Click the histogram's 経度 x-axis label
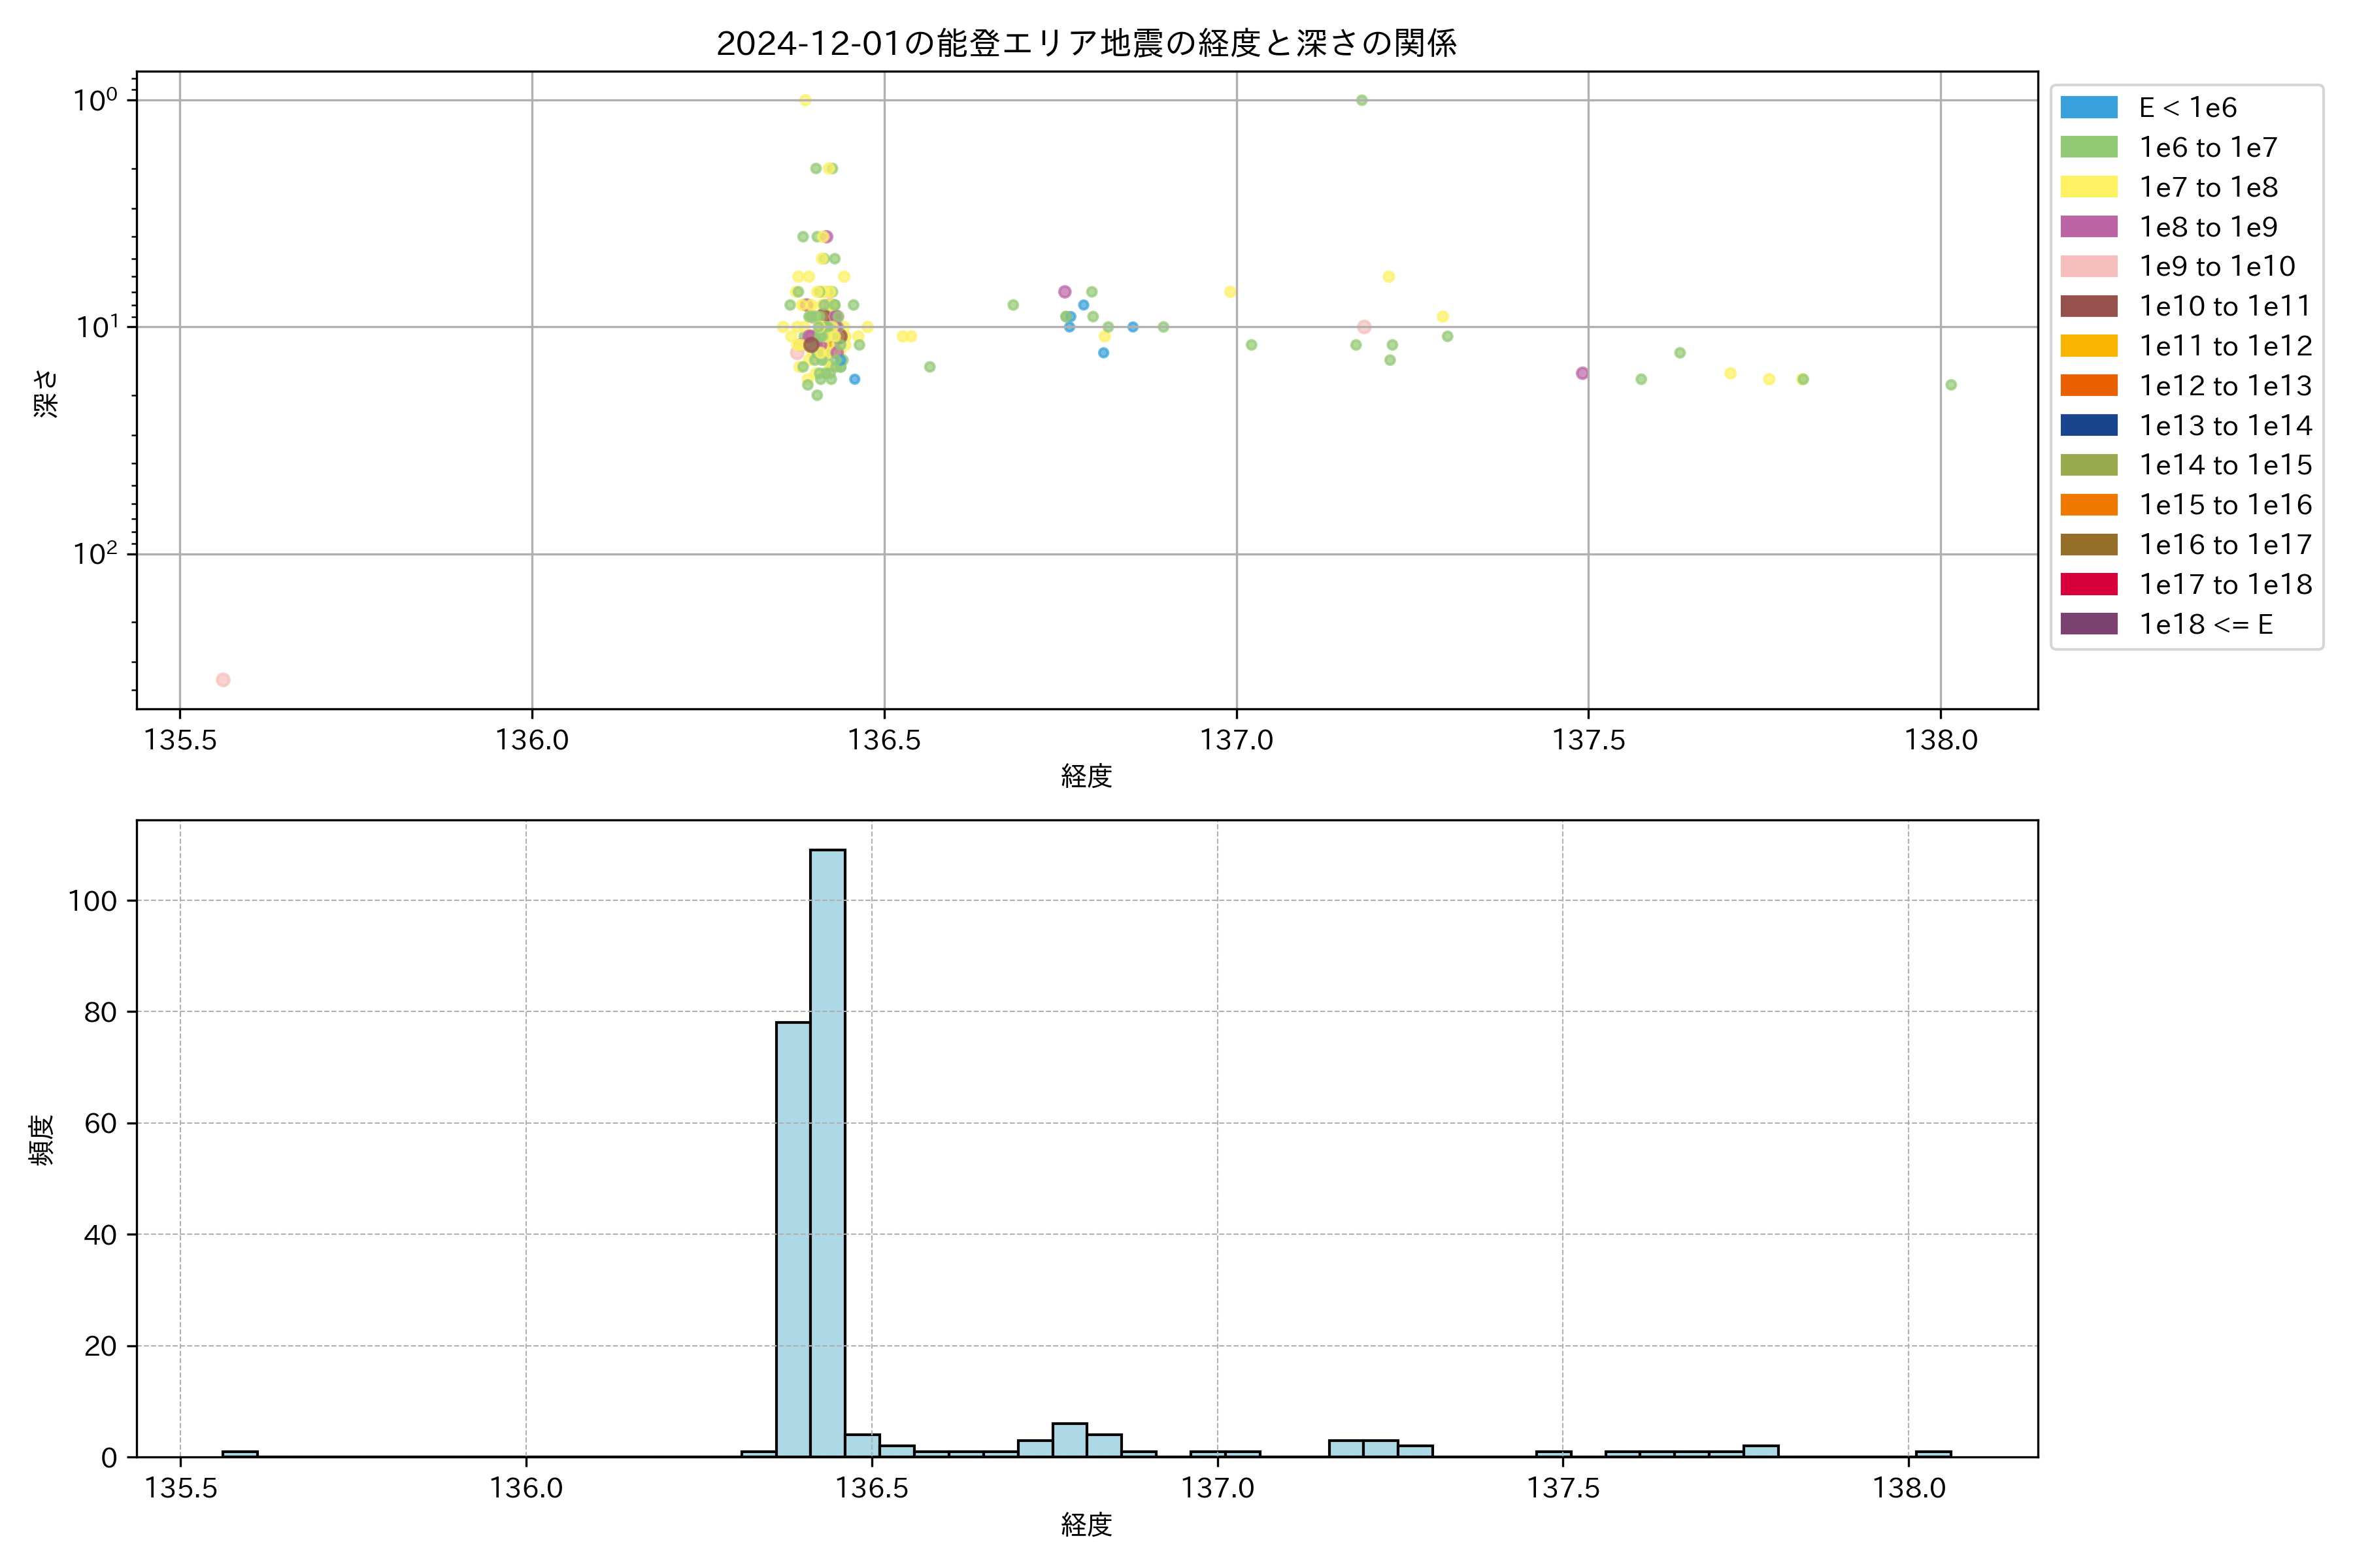Viewport: 2353px width, 1568px height. (x=1086, y=1524)
